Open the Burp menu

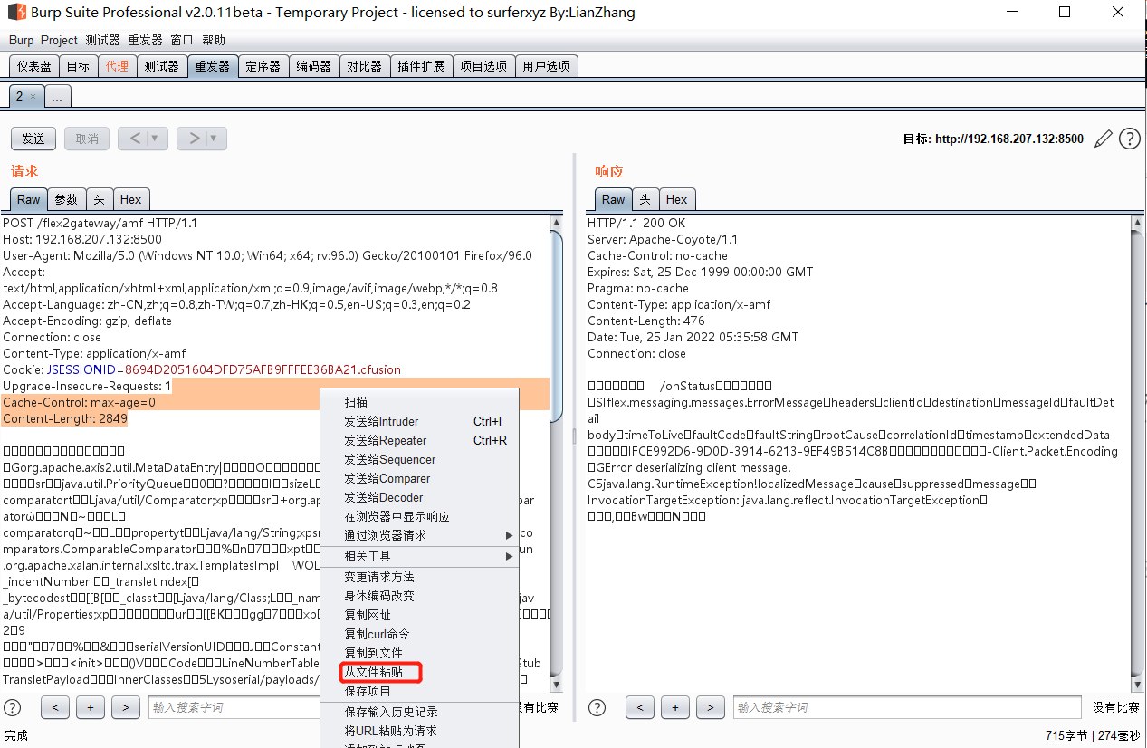pyautogui.click(x=21, y=40)
